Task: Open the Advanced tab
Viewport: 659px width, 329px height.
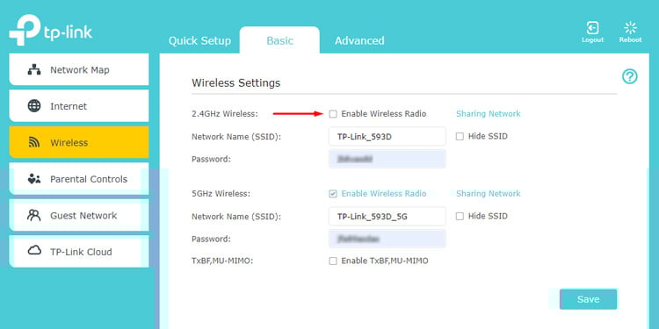Action: coord(359,40)
